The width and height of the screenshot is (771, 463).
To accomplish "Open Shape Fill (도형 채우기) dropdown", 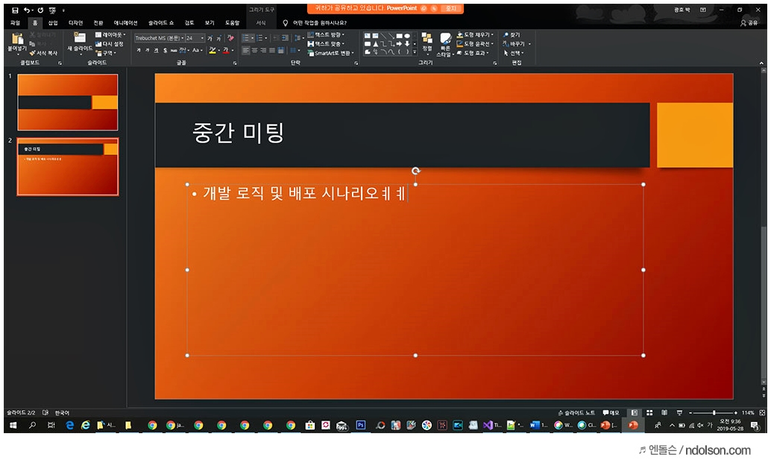I will [475, 35].
